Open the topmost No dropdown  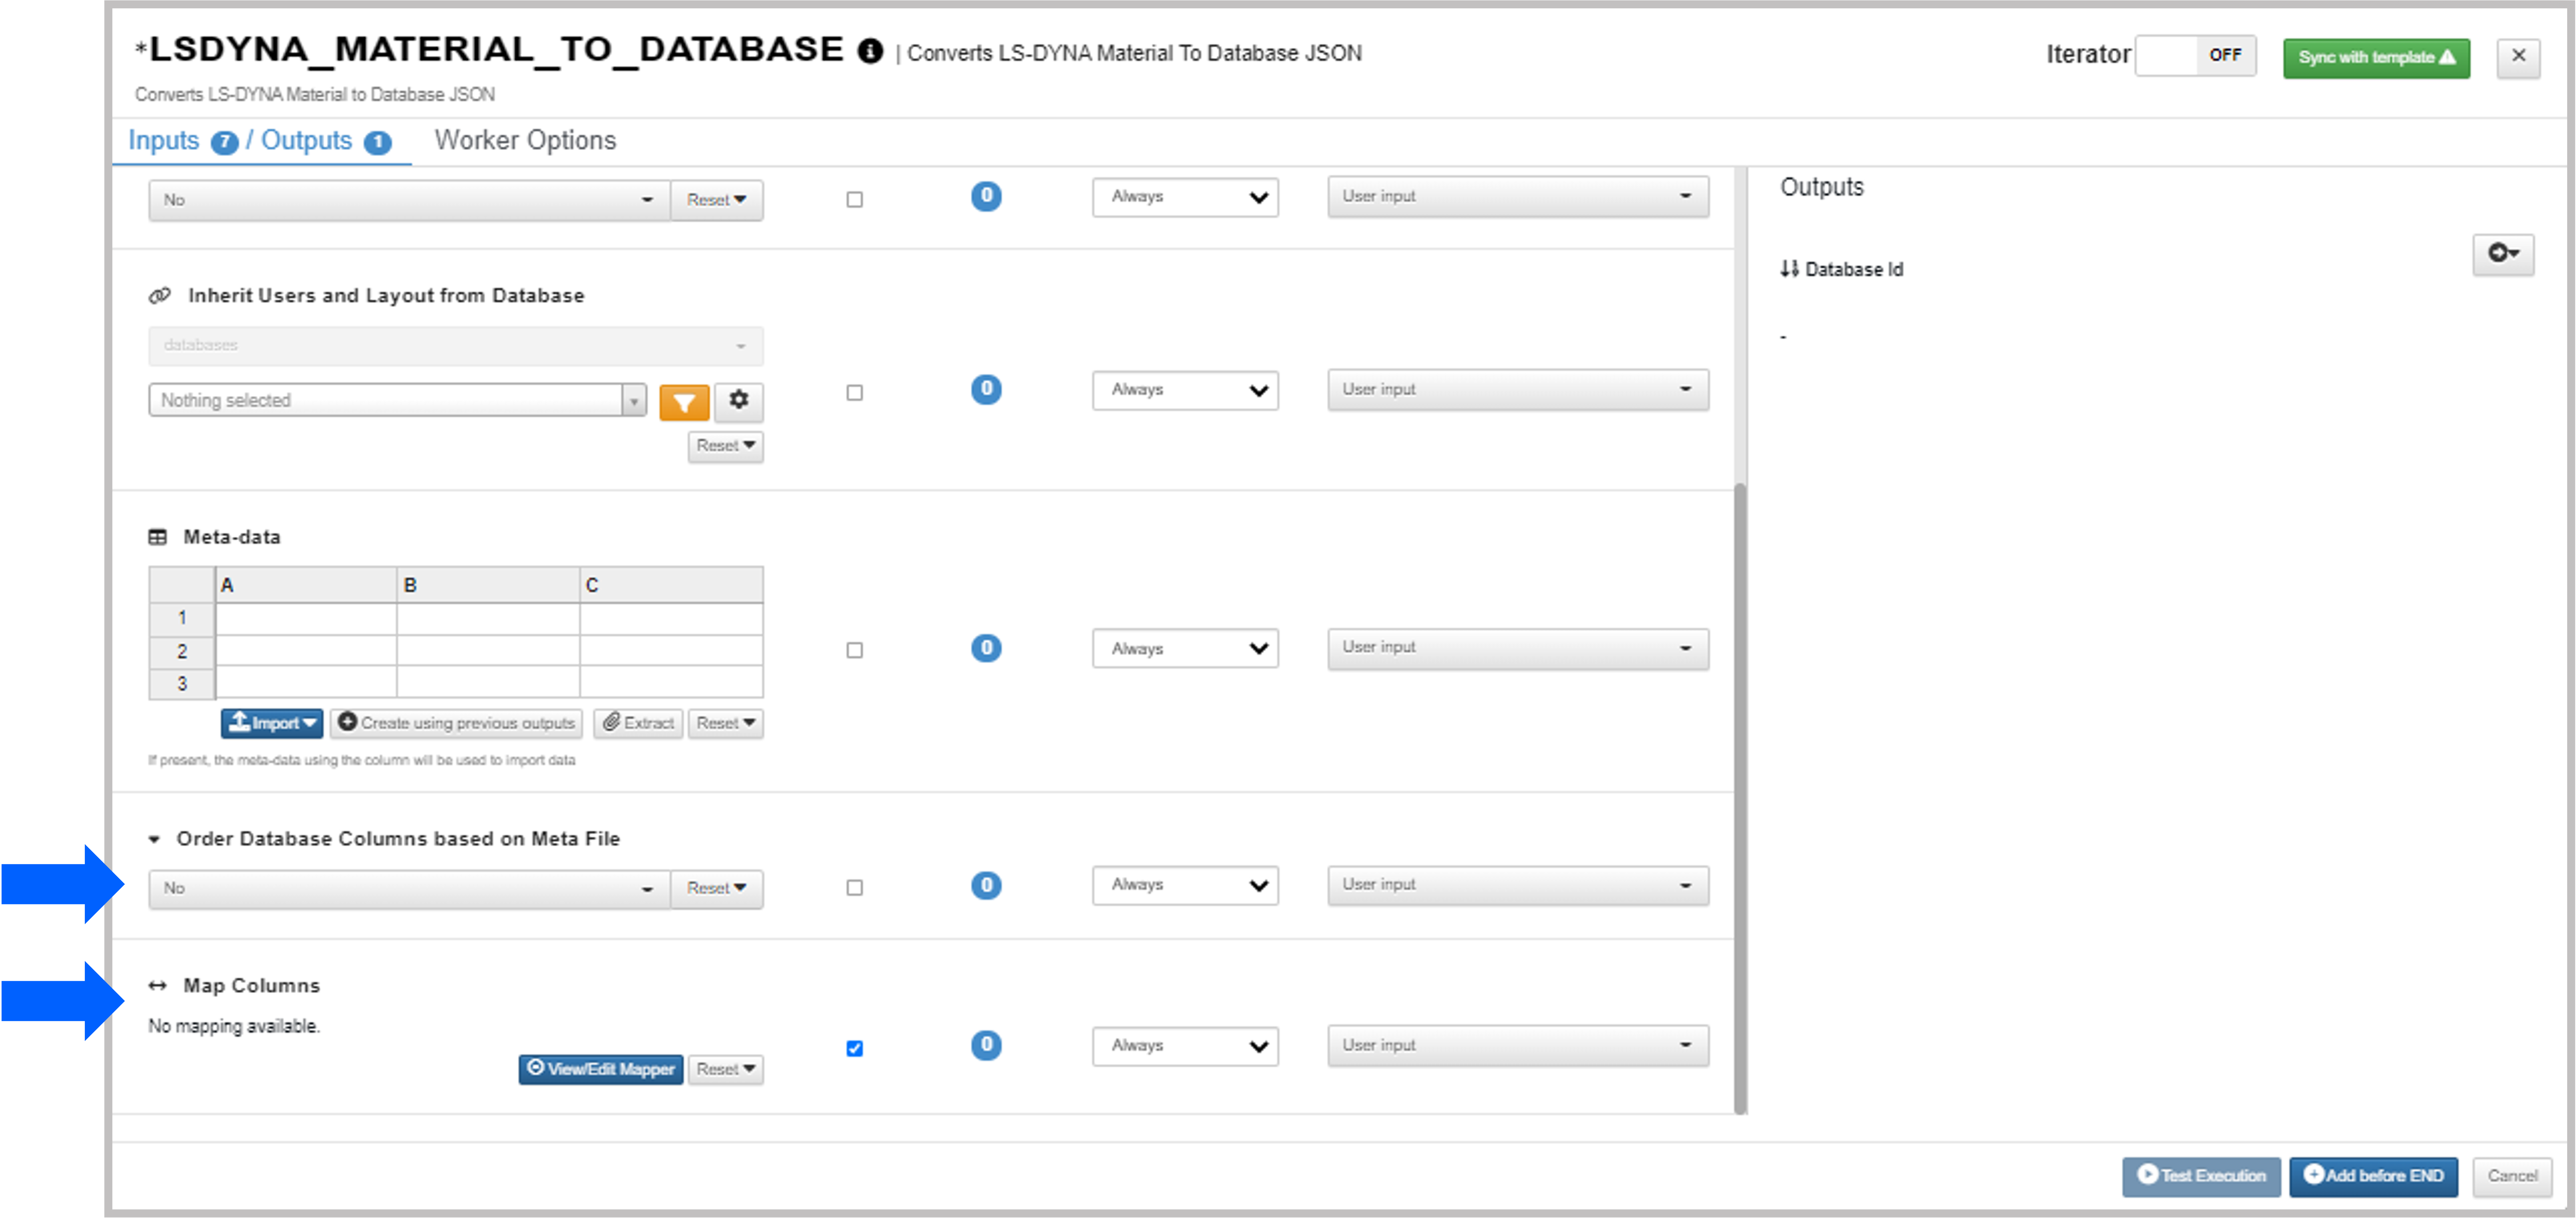point(409,200)
